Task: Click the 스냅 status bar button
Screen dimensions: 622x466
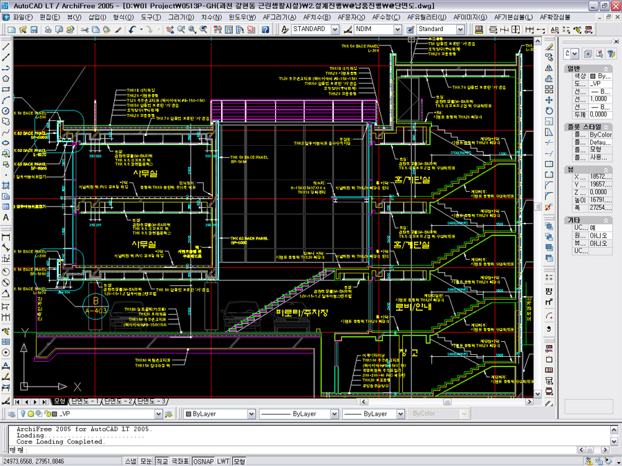Action: point(130,461)
